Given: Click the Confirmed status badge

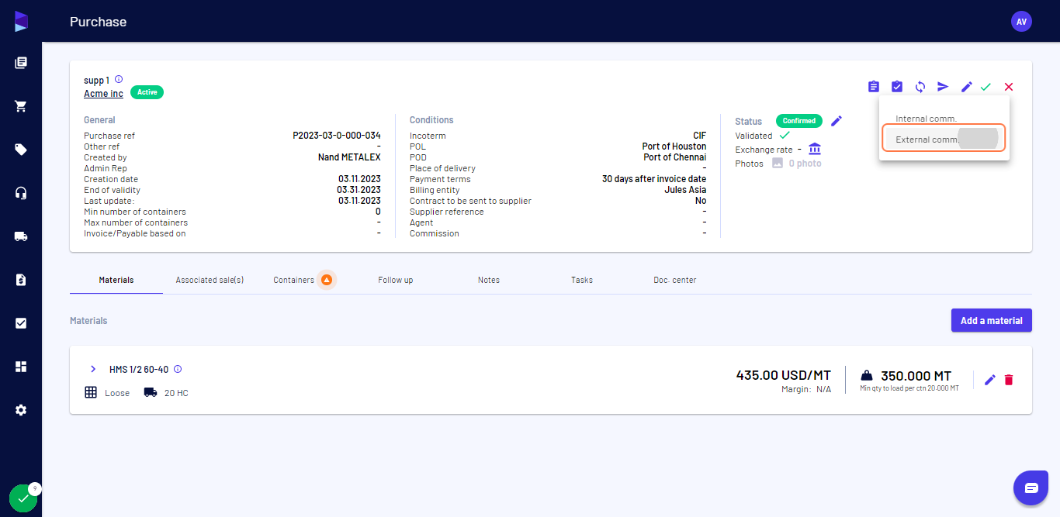Looking at the screenshot, I should pyautogui.click(x=799, y=121).
